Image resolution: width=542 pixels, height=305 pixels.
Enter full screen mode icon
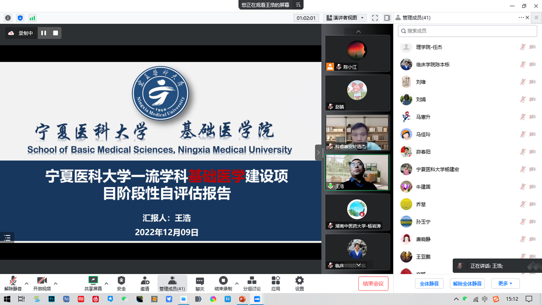[x=375, y=18]
